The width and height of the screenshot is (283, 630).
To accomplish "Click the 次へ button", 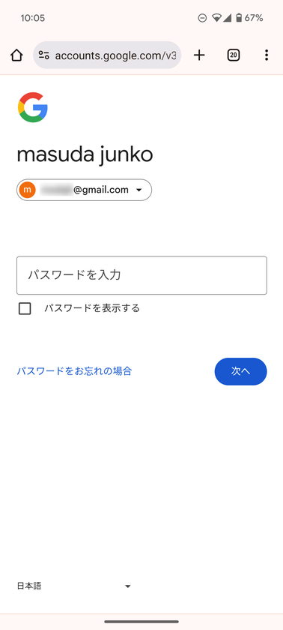I will point(240,371).
